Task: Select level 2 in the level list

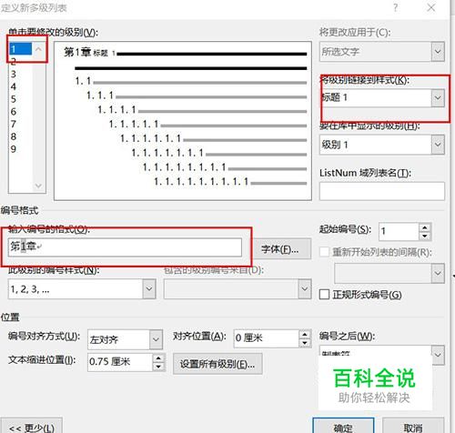Action: click(14, 62)
